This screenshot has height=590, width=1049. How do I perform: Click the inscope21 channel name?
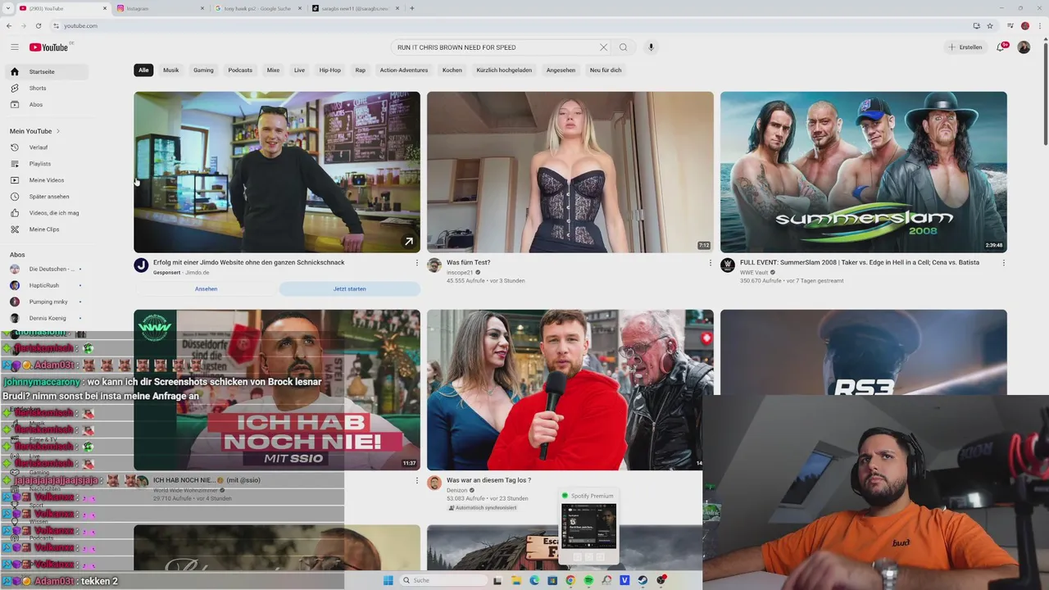click(460, 272)
